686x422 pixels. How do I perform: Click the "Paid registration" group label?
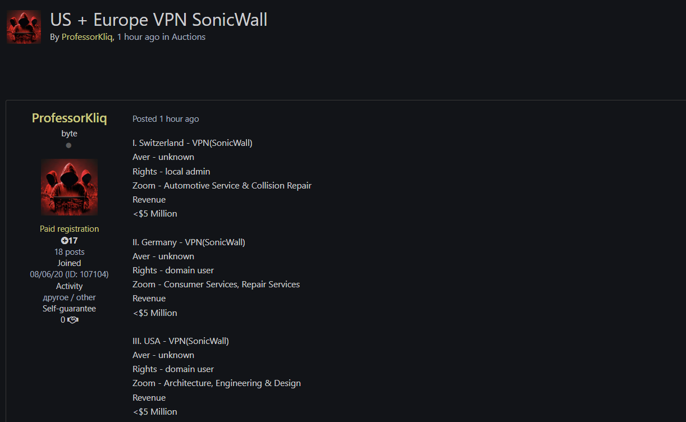69,229
